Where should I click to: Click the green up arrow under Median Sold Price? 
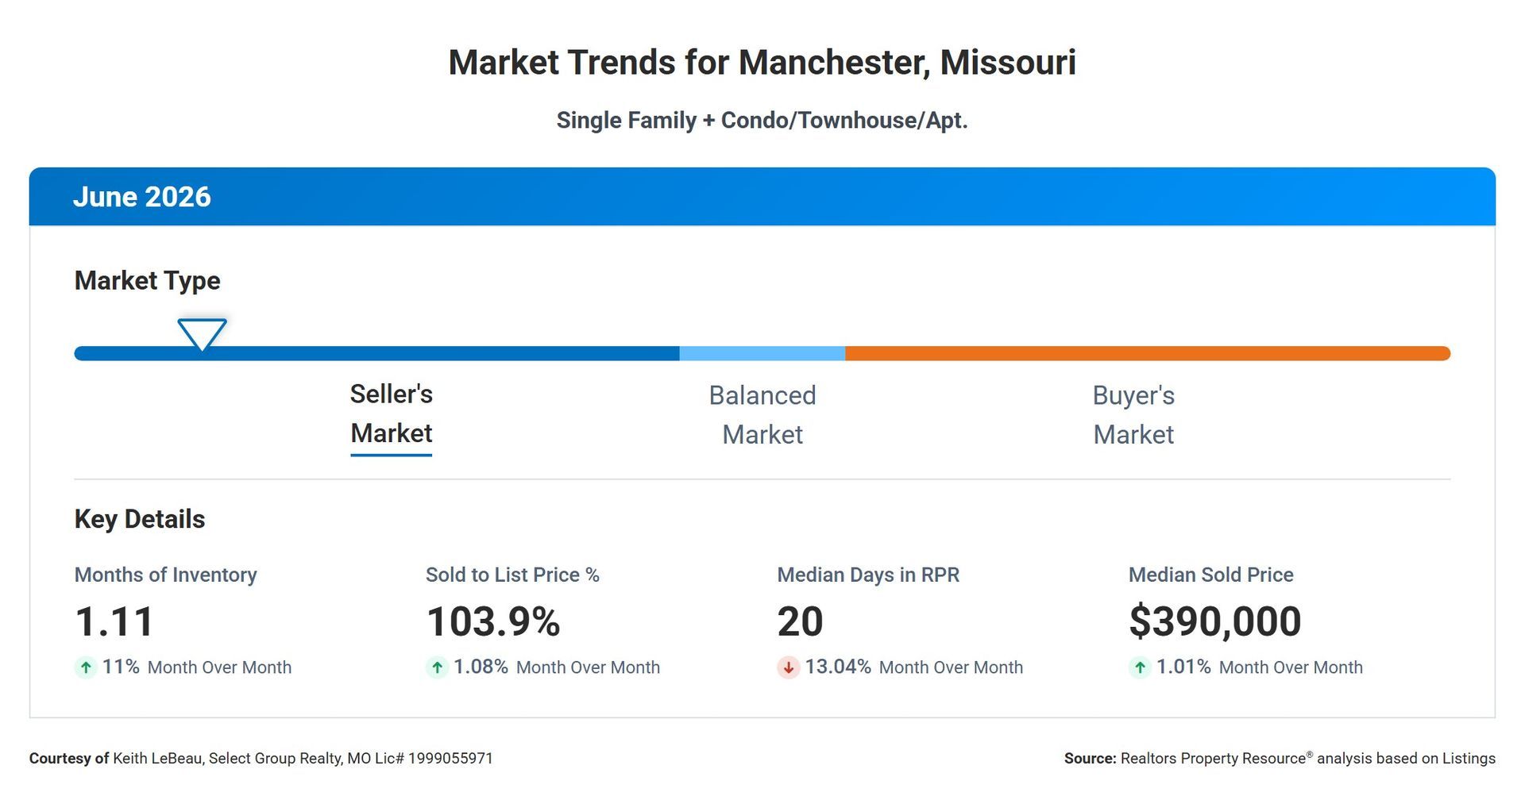pos(1140,667)
